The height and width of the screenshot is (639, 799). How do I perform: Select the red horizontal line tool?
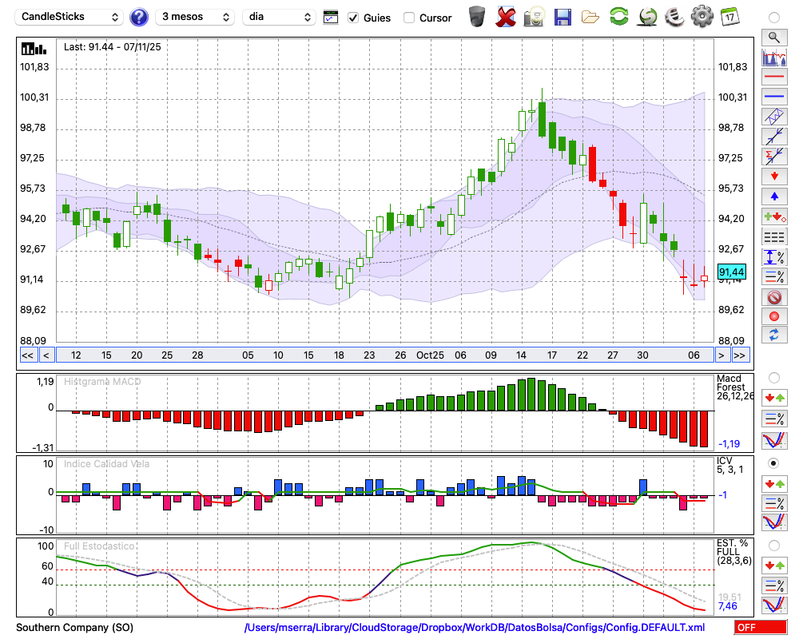coord(773,77)
